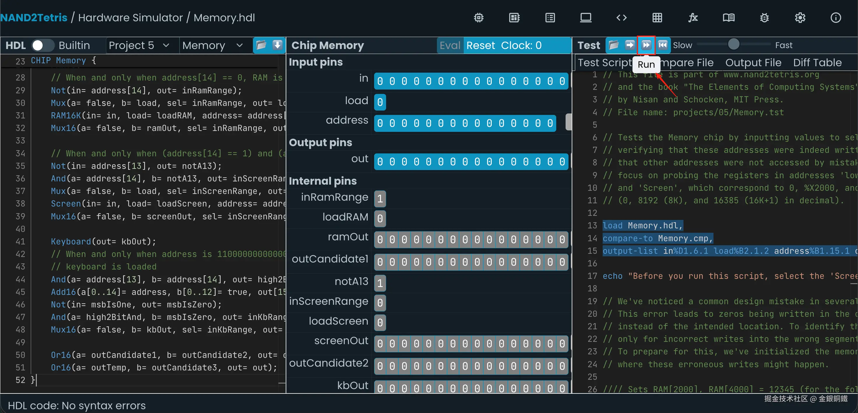Image resolution: width=858 pixels, height=413 pixels.
Task: Open the chip simulator icon in top bar
Action: pos(479,17)
